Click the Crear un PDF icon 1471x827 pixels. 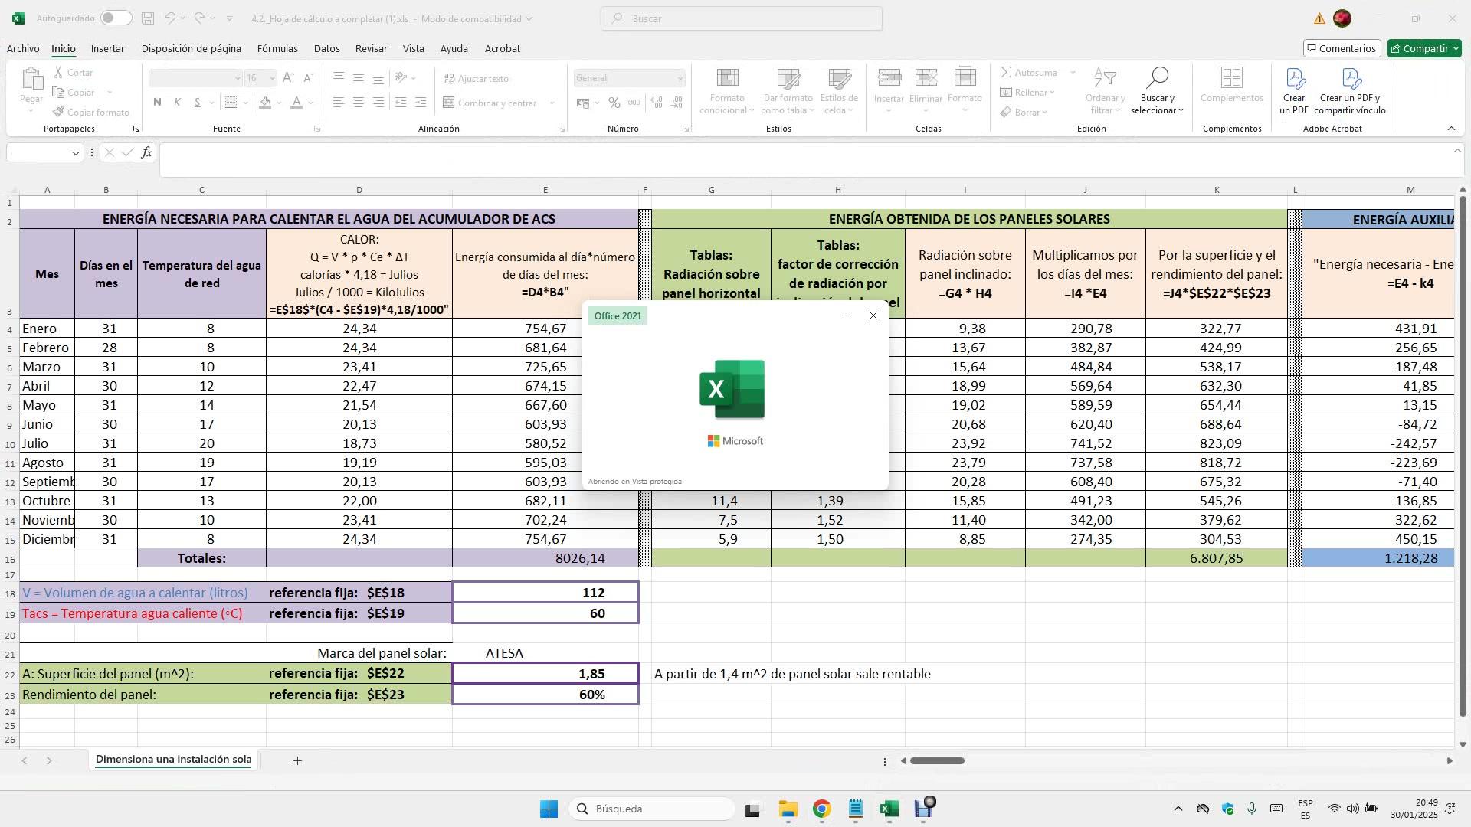pyautogui.click(x=1294, y=80)
